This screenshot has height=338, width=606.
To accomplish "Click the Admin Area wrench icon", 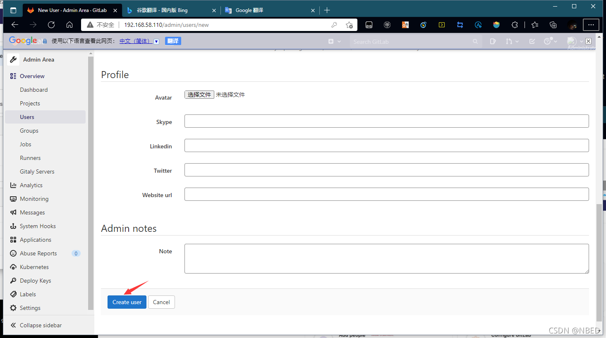I will pyautogui.click(x=13, y=60).
